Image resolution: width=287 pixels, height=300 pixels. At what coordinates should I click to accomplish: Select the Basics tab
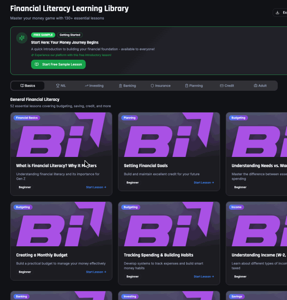[28, 86]
